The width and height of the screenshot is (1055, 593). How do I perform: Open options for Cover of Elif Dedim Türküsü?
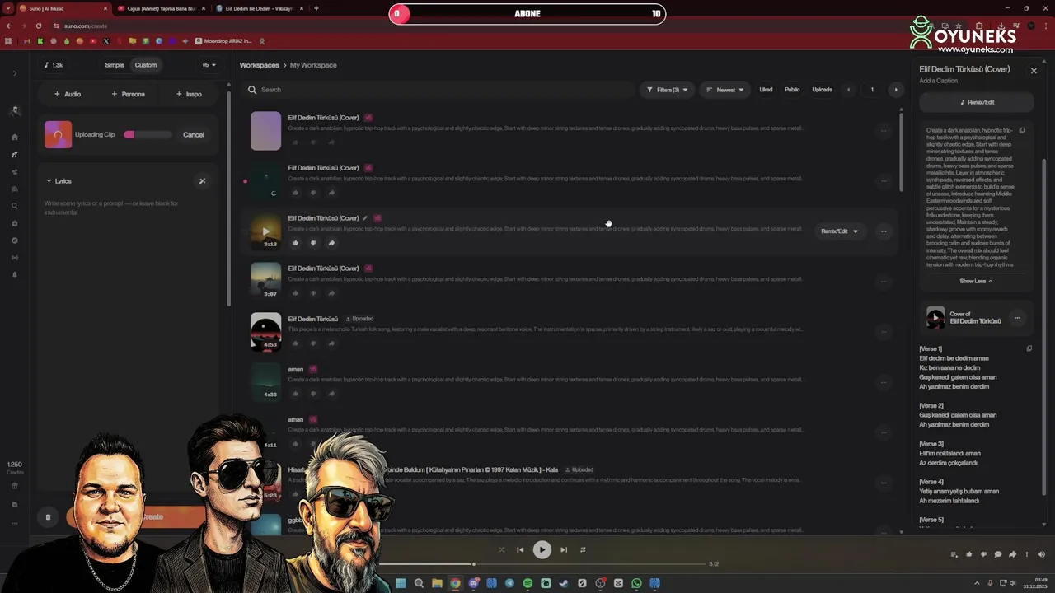1017,318
